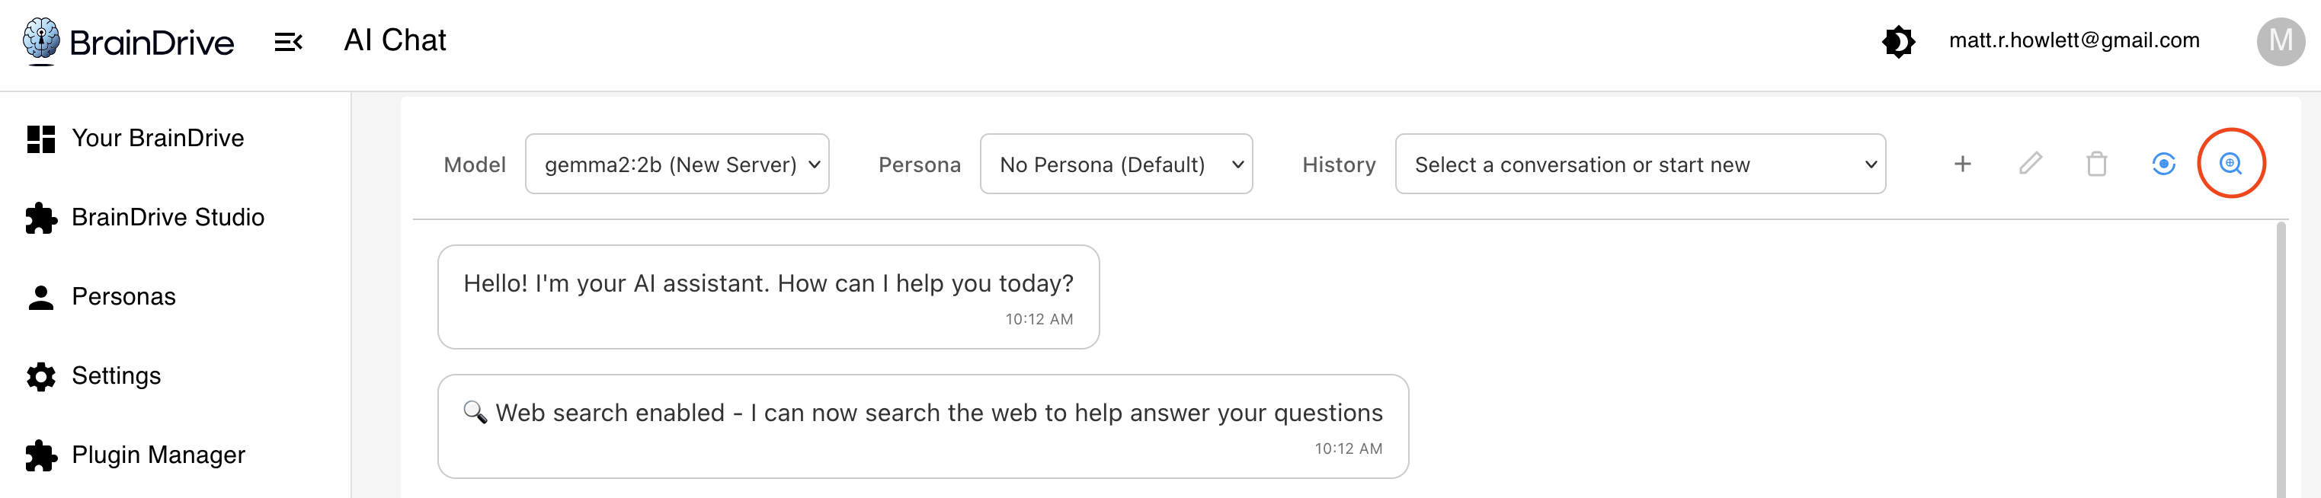Start a new chat with plus icon
The height and width of the screenshot is (498, 2321).
[x=1962, y=164]
